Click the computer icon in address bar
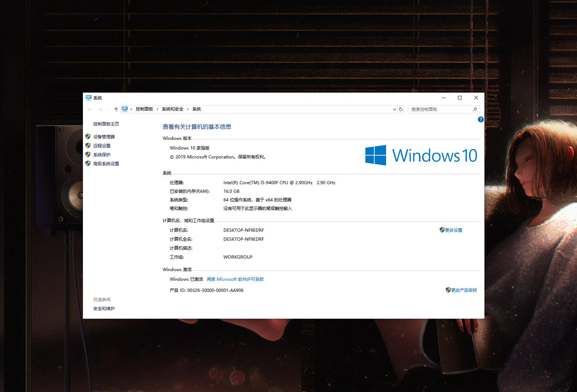The image size is (577, 392). (x=125, y=109)
